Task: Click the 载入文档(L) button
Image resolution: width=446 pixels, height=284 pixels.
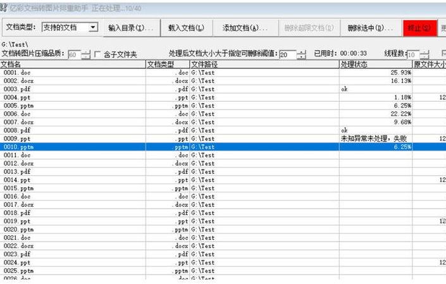Action: [187, 28]
